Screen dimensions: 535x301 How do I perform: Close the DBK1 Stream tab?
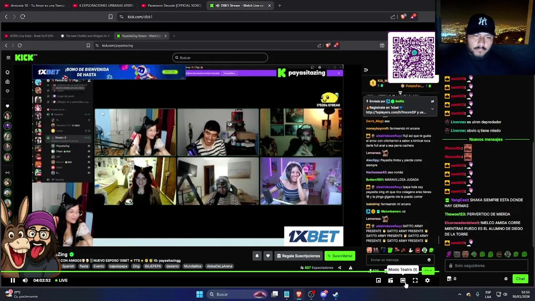coord(269,5)
